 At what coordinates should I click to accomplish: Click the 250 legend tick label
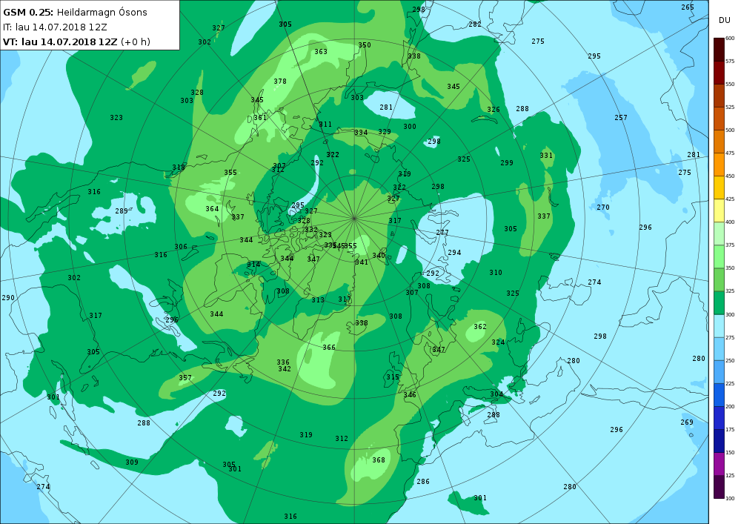(730, 360)
